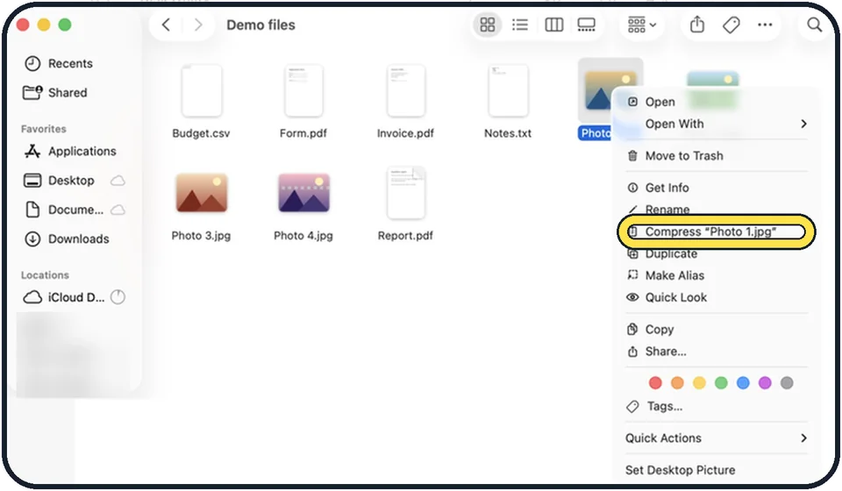Click the cloud icon beside Documents
Viewport: 842px width, 491px height.
(118, 210)
